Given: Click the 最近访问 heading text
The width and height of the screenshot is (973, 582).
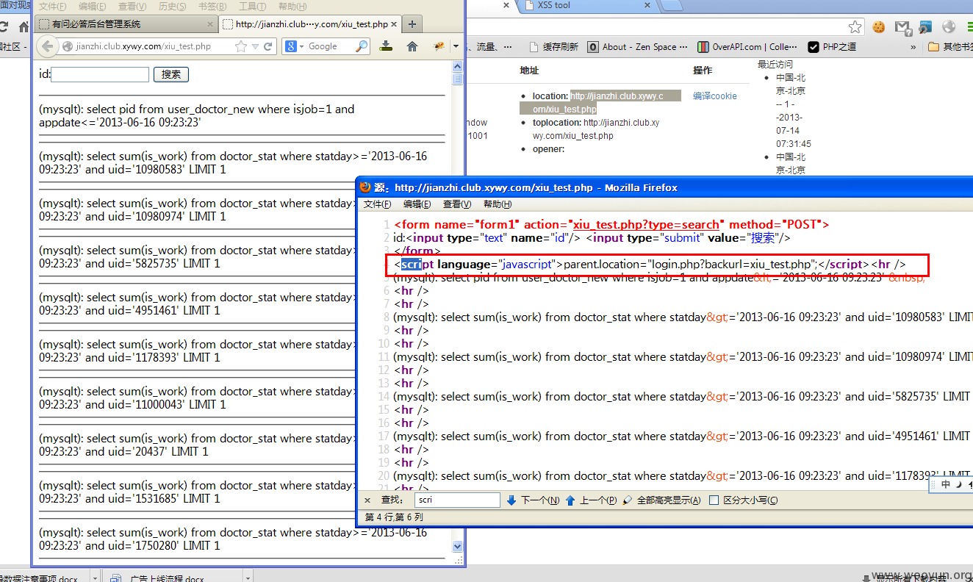Looking at the screenshot, I should (775, 65).
